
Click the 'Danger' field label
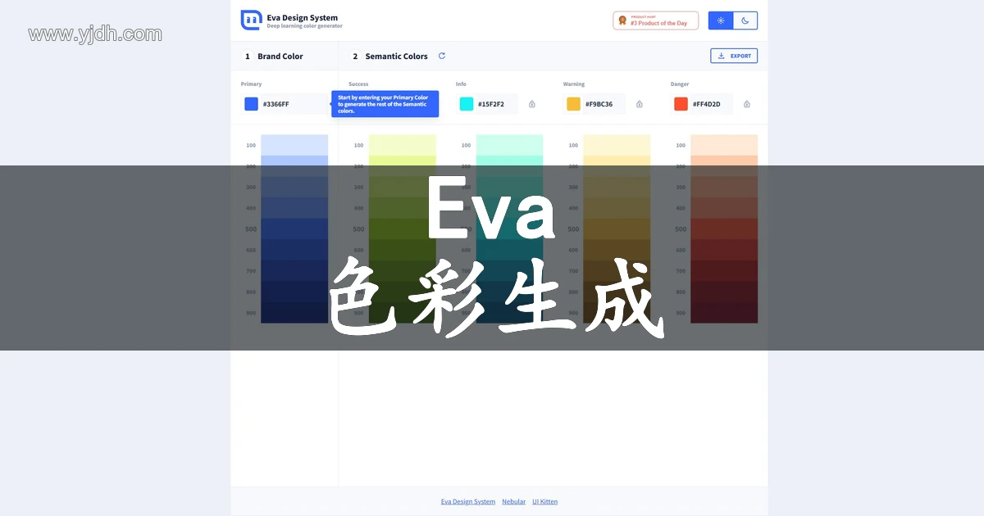tap(680, 84)
